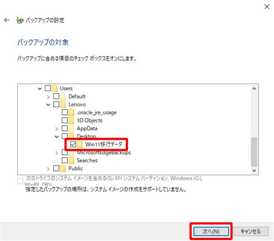Select the .oracle_jre_usage label
Viewport: 274px width, 241px height.
click(x=97, y=113)
